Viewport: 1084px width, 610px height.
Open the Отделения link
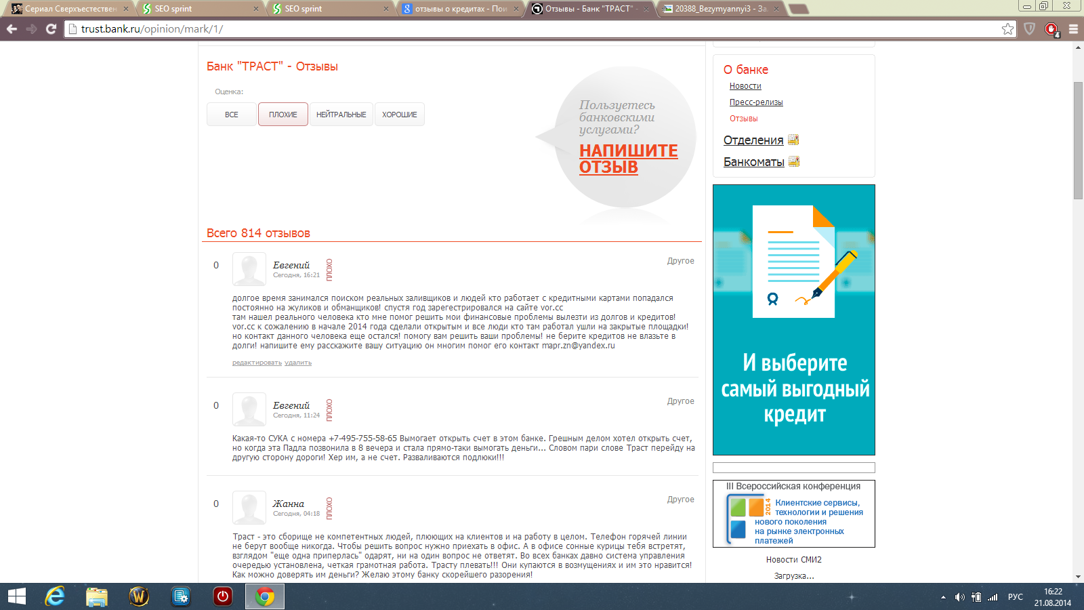tap(753, 140)
